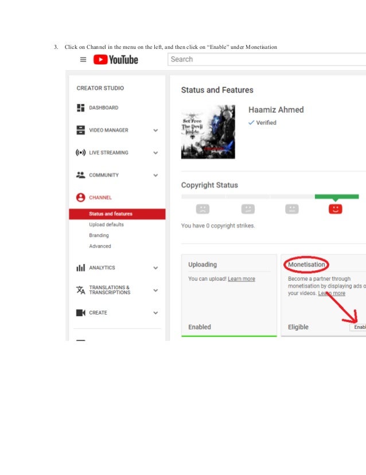
Task: Expand the Create chevron
Action: (x=155, y=313)
